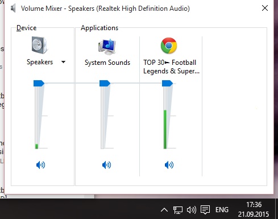This screenshot has width=278, height=219.
Task: Show hidden tray icons chevron
Action: (164, 210)
